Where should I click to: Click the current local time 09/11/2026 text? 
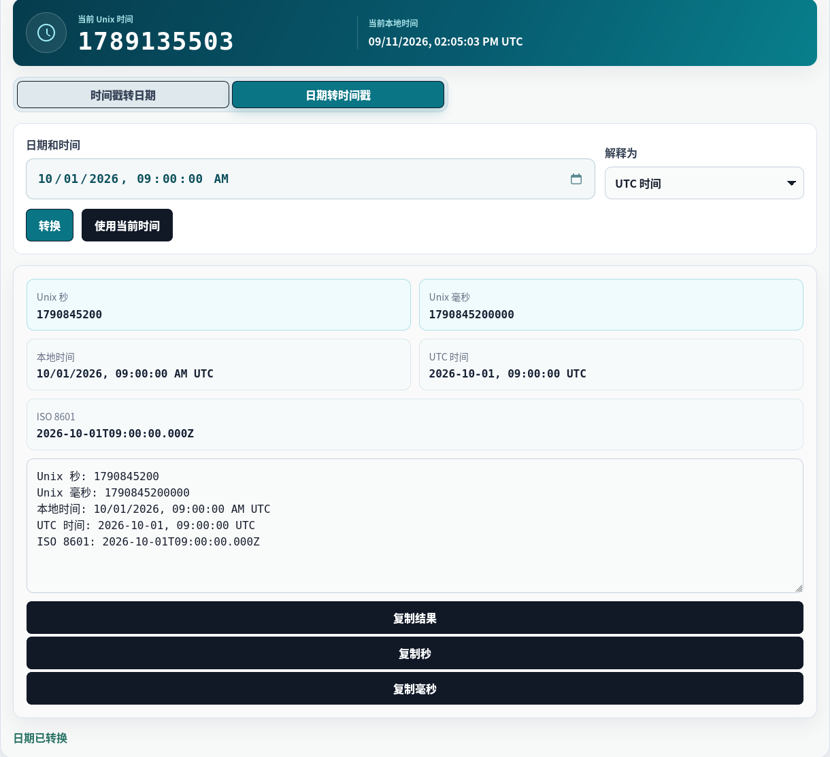pyautogui.click(x=446, y=41)
